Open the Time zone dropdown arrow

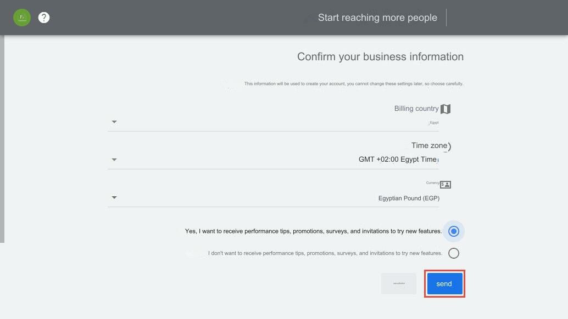click(x=114, y=160)
